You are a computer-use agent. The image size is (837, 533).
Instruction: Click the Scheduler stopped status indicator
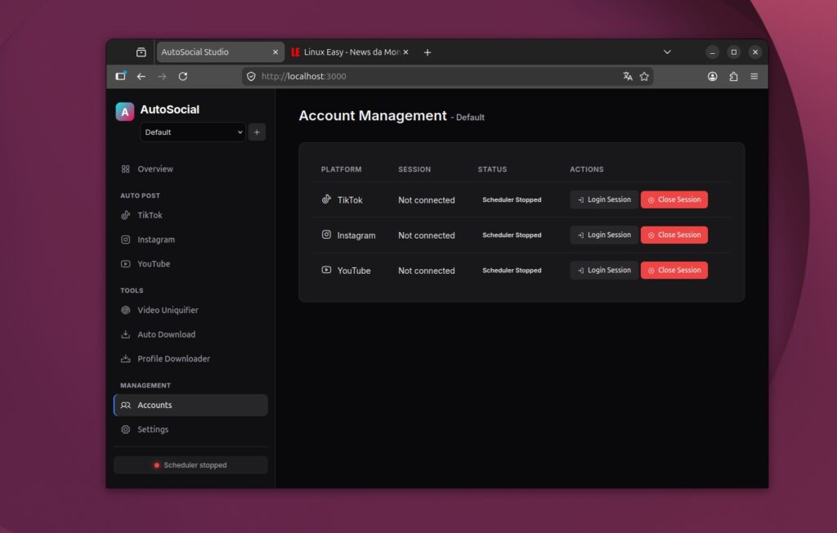[x=190, y=465]
